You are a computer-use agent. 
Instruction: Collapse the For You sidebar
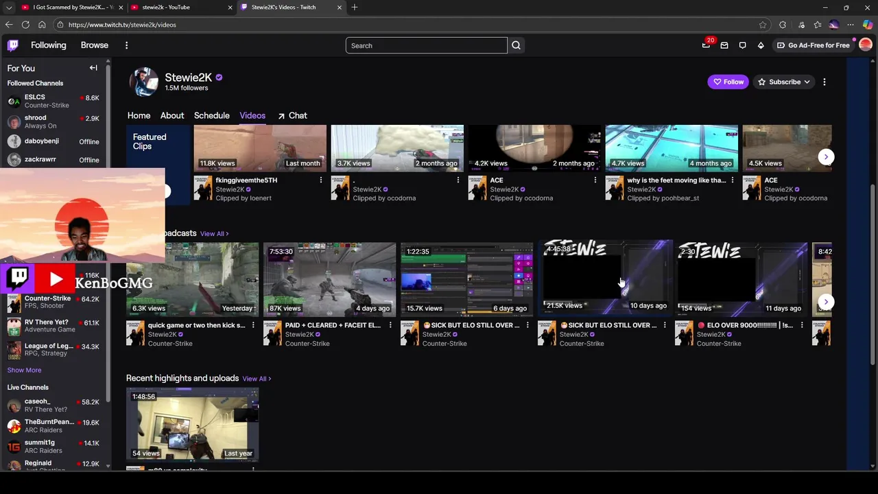(x=93, y=68)
